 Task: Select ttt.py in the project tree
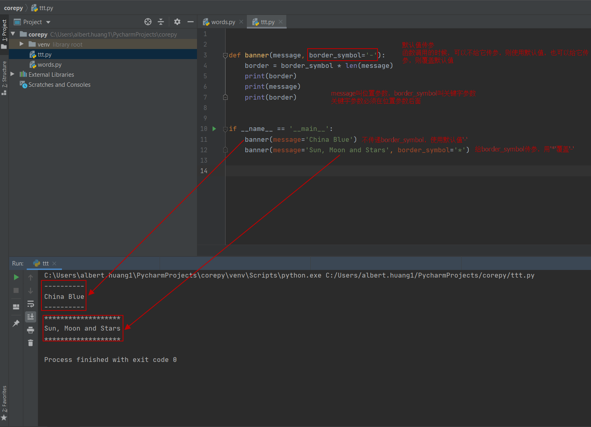tap(103, 54)
